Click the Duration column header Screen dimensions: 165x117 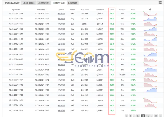[122, 10]
